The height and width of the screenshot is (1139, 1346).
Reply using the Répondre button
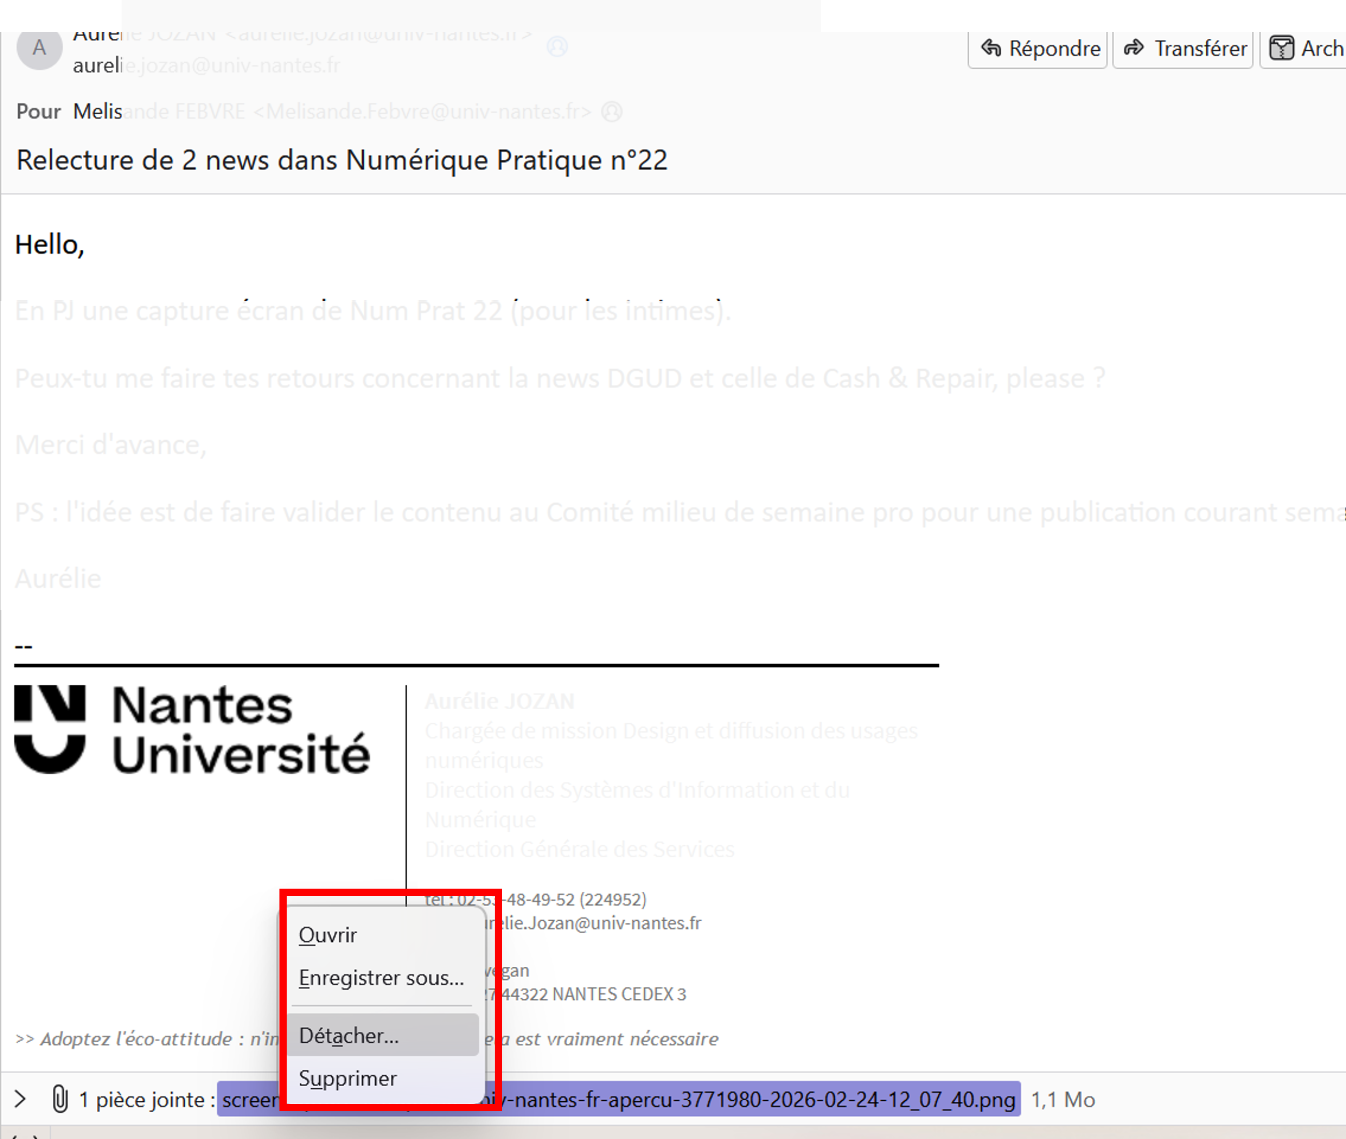(x=1038, y=49)
